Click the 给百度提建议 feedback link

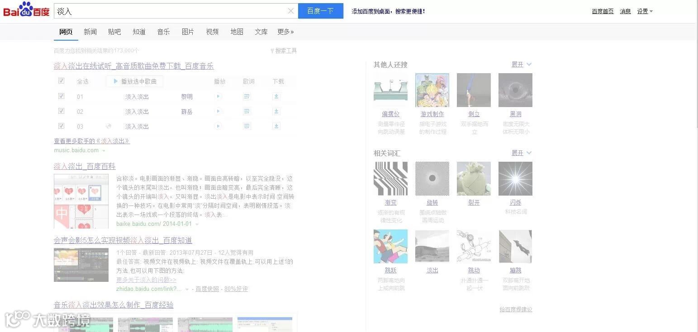click(516, 309)
